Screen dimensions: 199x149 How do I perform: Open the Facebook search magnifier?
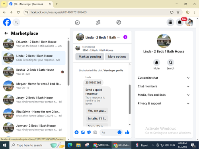(x=16, y=22)
